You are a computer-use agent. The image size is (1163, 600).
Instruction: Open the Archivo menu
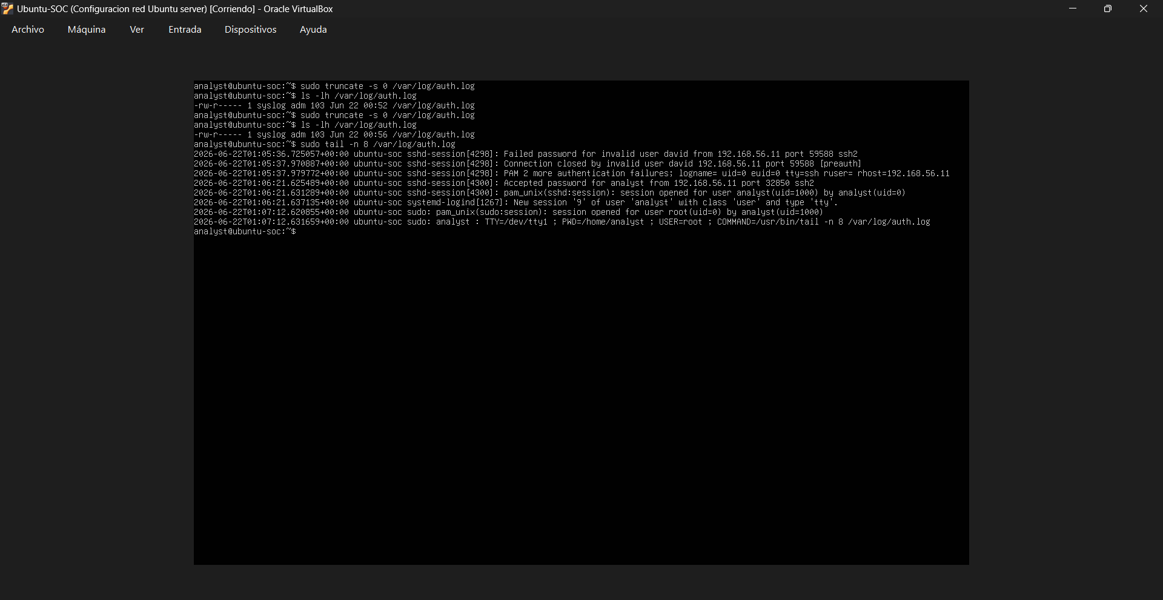(28, 29)
